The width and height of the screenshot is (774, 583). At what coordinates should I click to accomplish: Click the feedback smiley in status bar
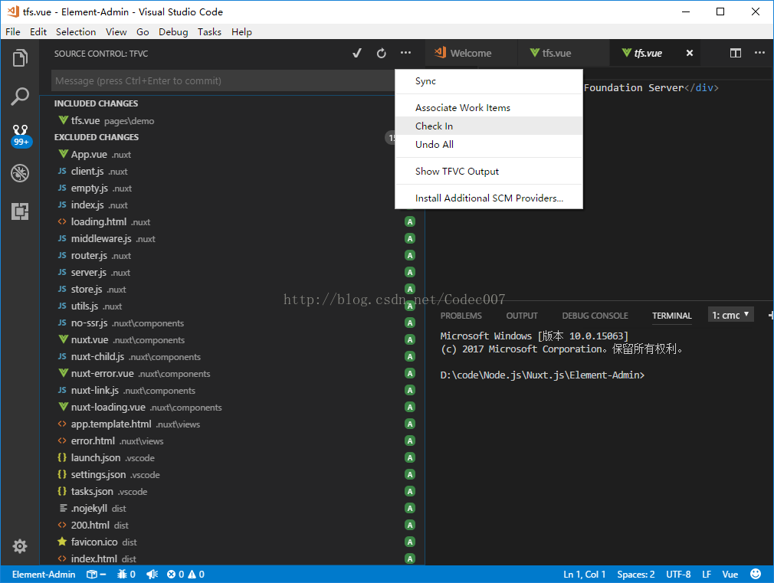tap(756, 574)
